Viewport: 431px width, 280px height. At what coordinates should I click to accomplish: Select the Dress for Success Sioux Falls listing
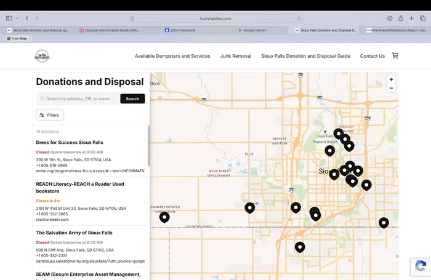pos(70,142)
